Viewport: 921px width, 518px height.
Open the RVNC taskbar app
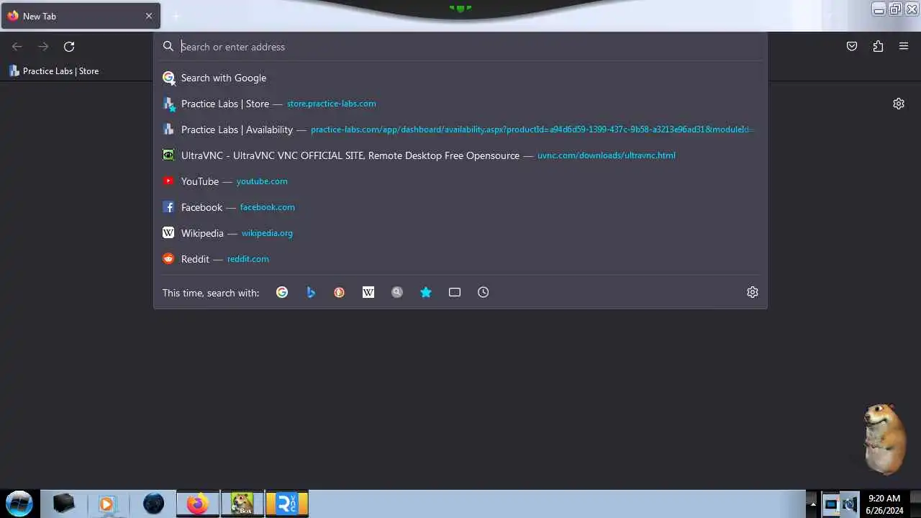coord(286,504)
